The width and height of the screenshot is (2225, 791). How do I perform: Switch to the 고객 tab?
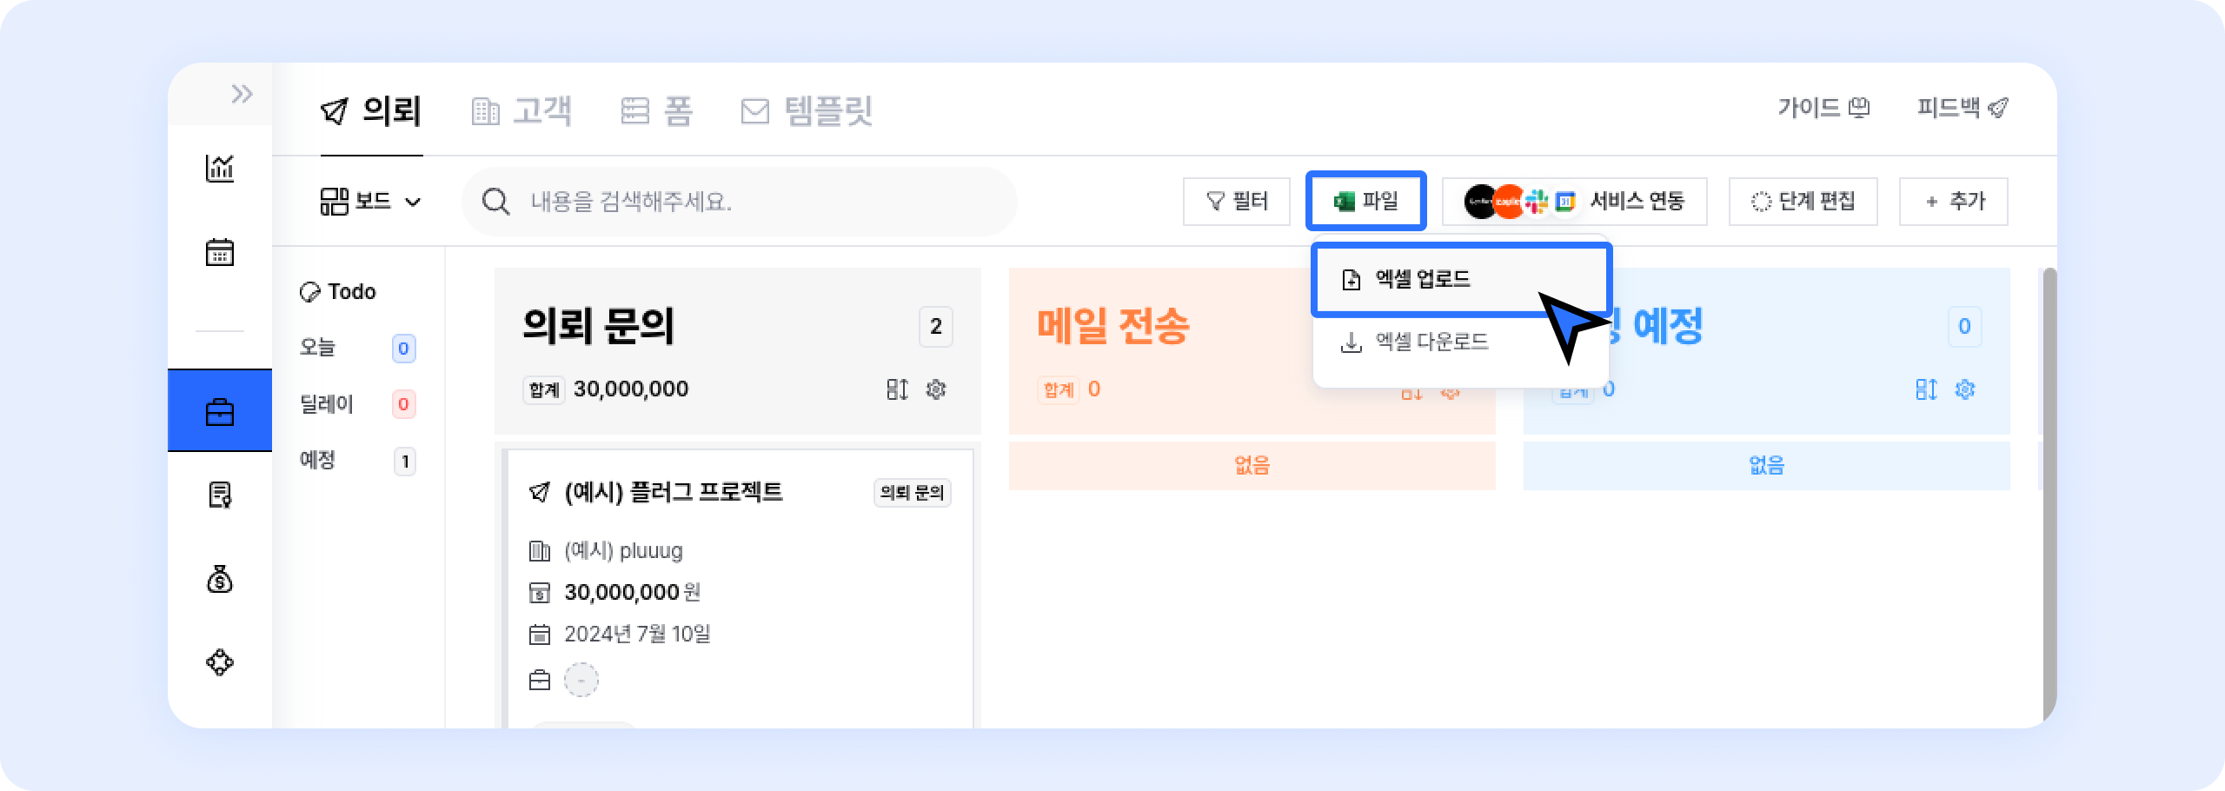tap(522, 111)
